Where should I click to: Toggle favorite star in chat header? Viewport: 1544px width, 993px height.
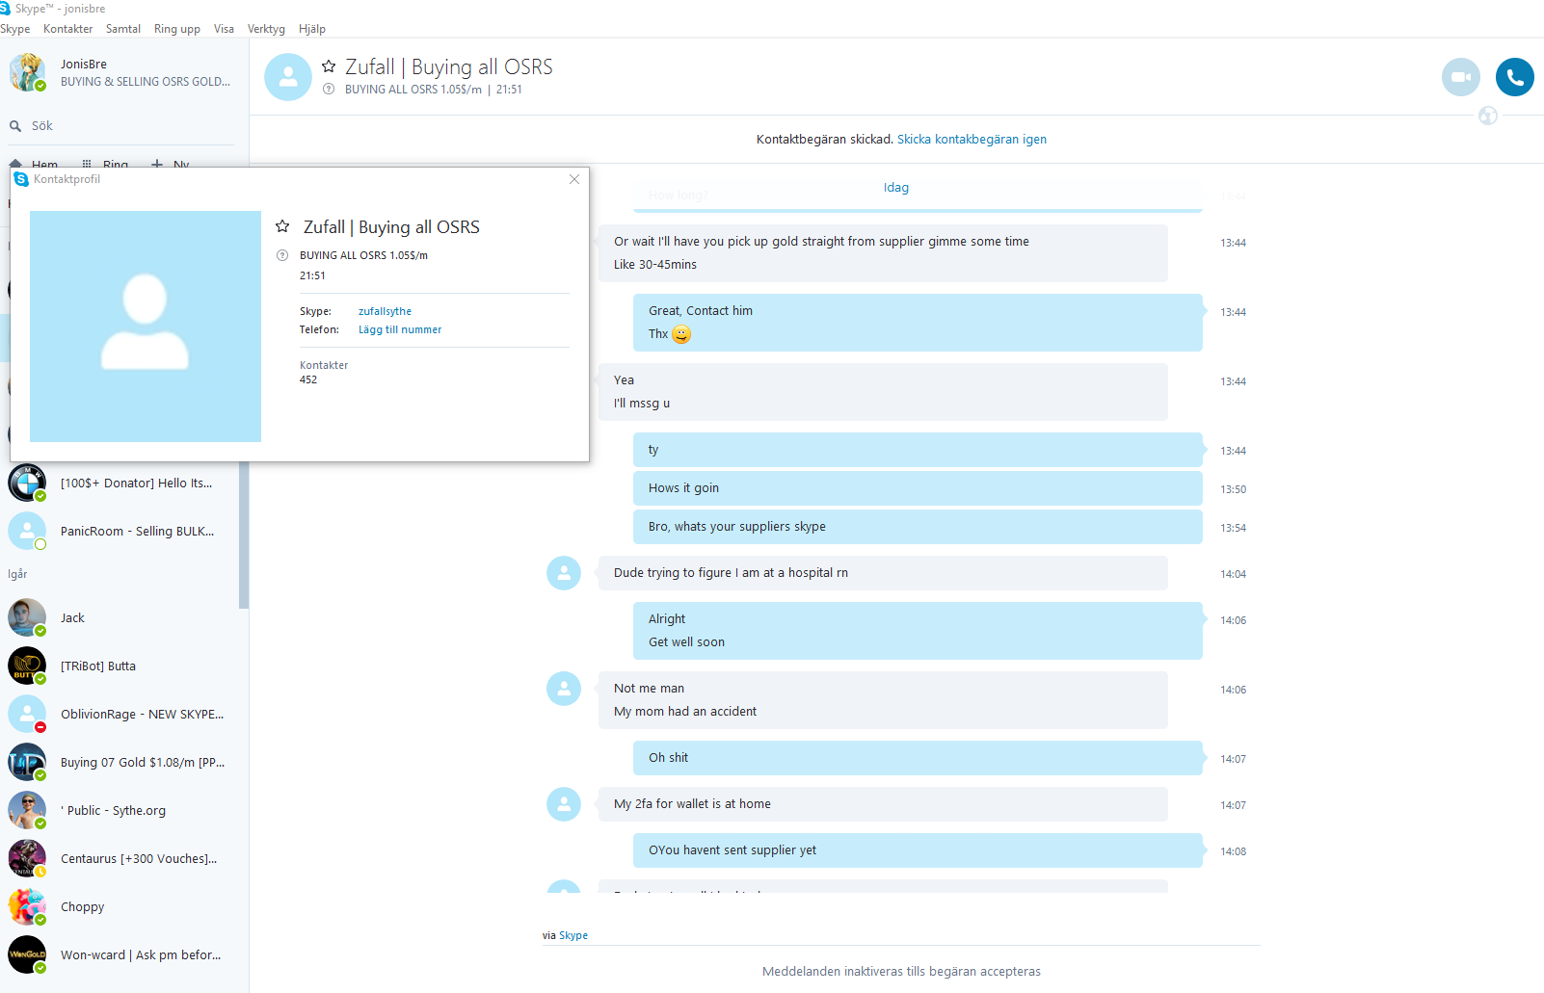pos(329,66)
